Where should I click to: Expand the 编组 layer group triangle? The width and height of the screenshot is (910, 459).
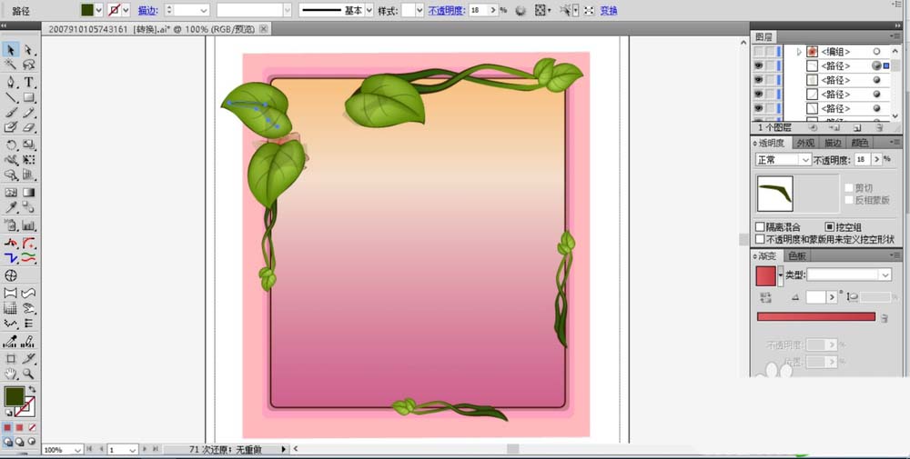pos(799,52)
